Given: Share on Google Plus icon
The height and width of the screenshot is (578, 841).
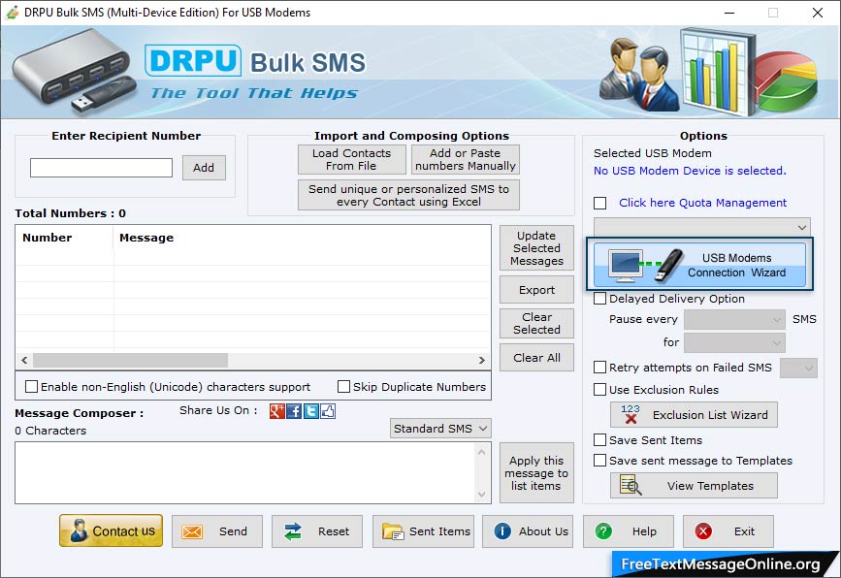Looking at the screenshot, I should 277,411.
